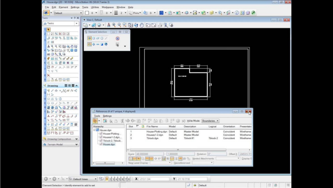Collapse the House.dgn root tree node

94,130
